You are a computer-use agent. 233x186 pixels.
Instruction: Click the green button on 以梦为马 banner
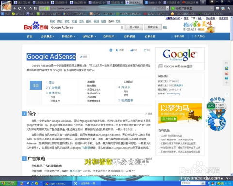(x=169, y=119)
